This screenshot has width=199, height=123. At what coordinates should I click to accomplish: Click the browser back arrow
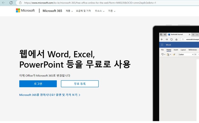tap(3, 3)
